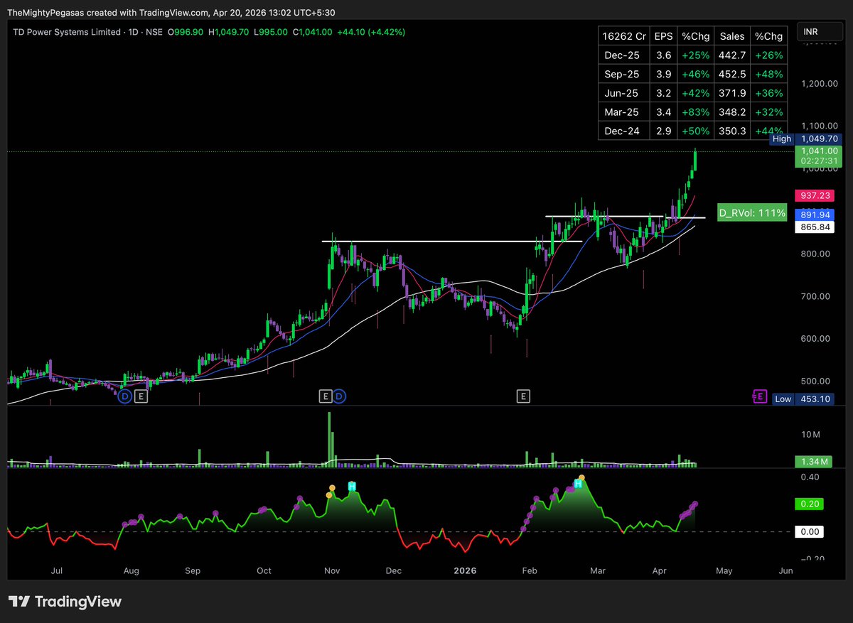Click the Mar-25 row label in table
Screen dimensions: 853x623
pos(623,112)
